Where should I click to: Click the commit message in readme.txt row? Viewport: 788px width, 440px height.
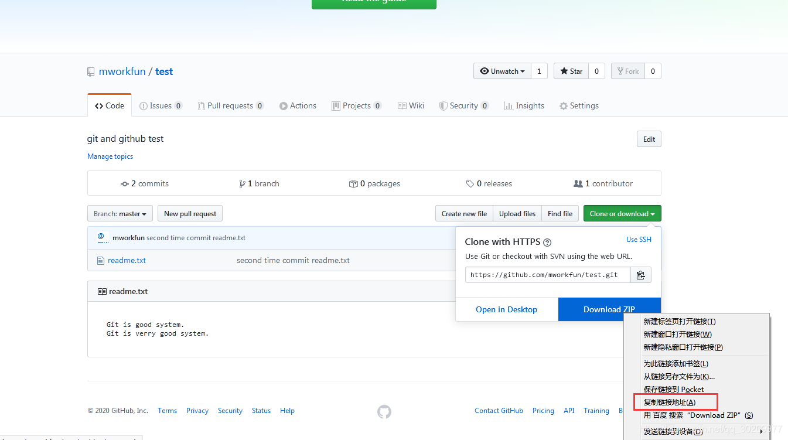click(293, 261)
